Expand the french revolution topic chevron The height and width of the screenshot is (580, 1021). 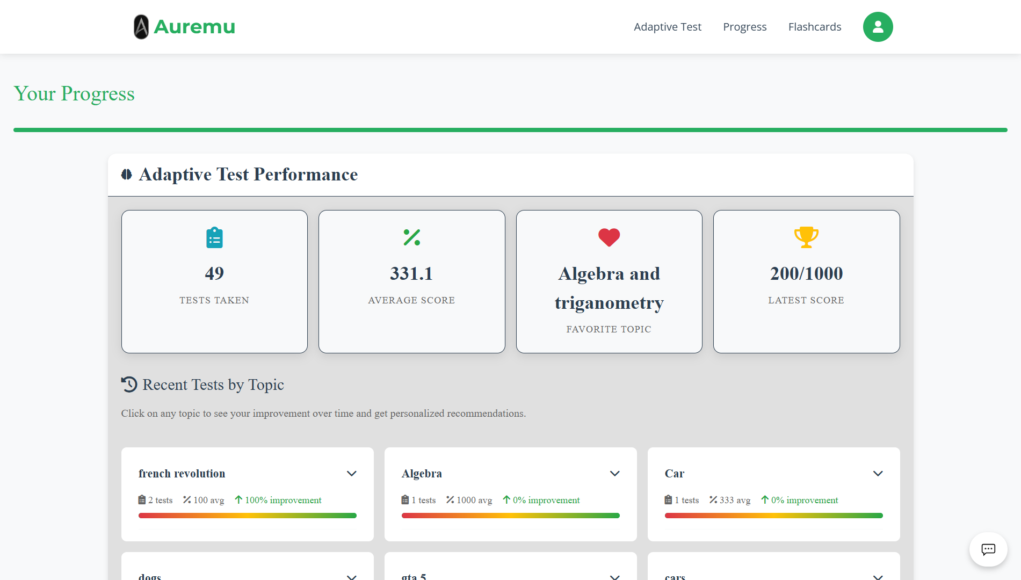pos(352,474)
